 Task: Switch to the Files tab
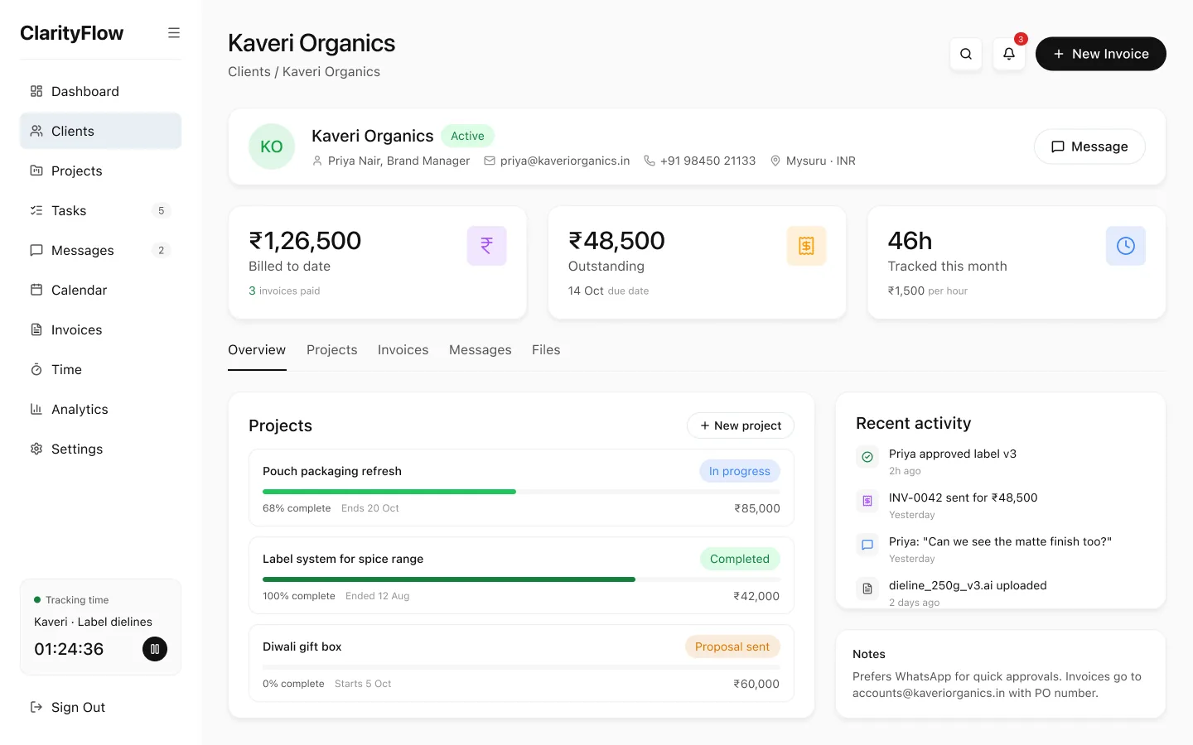[546, 350]
